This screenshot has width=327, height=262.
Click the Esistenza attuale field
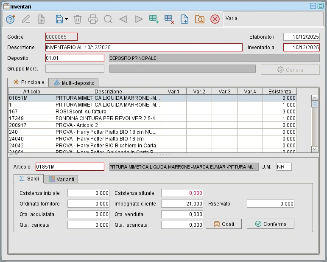click(x=182, y=193)
